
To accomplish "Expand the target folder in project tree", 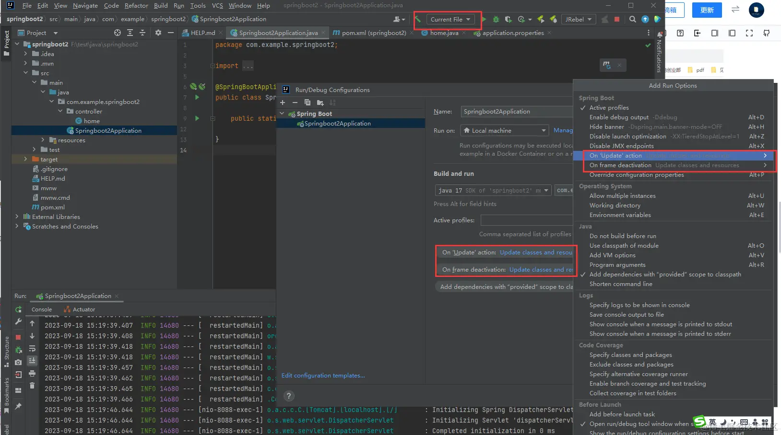I will coord(25,159).
